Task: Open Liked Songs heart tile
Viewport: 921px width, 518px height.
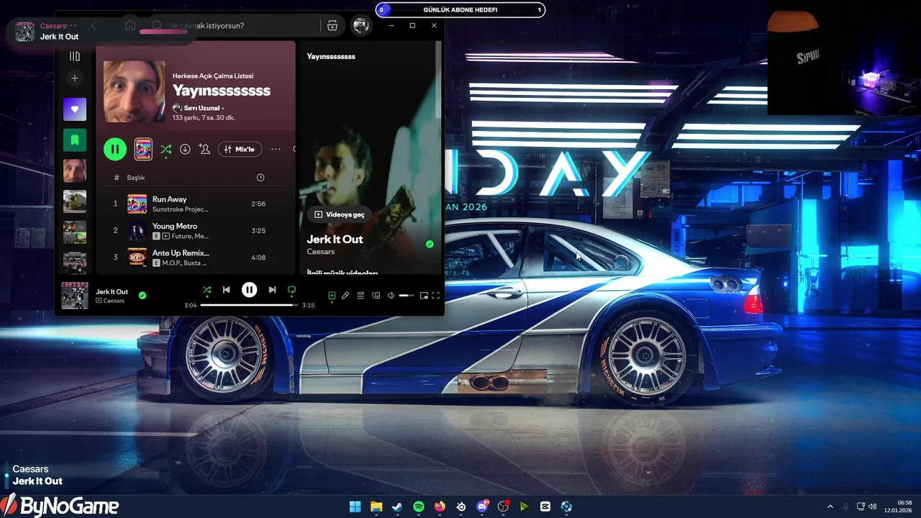Action: point(75,109)
